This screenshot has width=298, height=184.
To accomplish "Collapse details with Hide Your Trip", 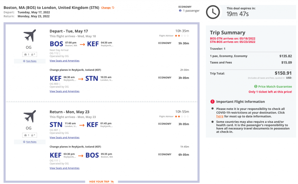I will pos(101,182).
